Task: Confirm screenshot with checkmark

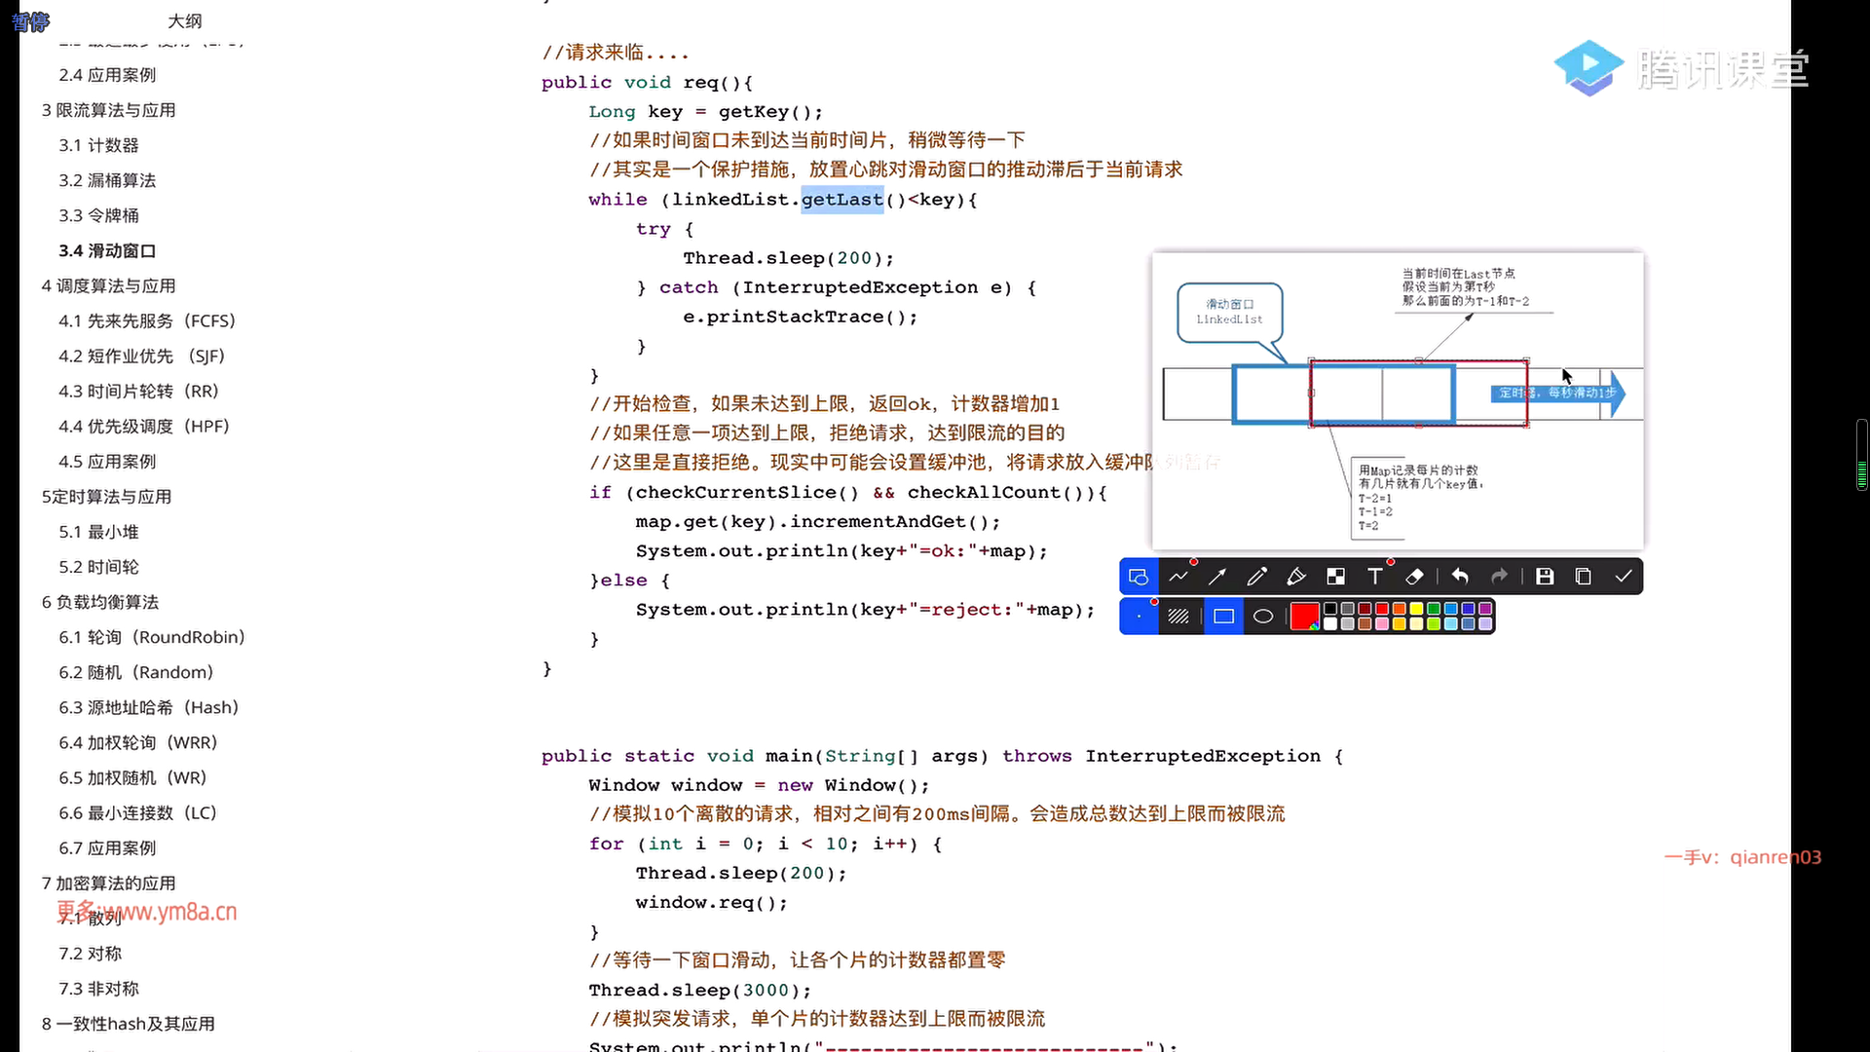Action: 1624,577
